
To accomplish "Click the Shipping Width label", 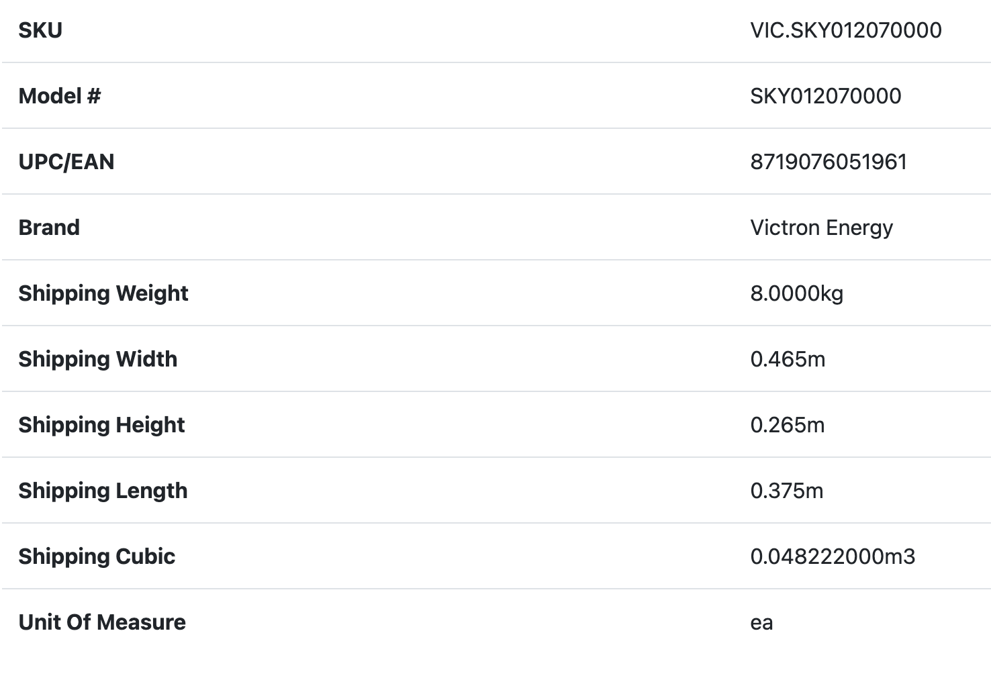I will (x=98, y=359).
